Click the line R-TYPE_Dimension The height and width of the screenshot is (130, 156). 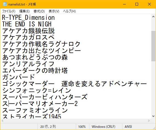[28, 18]
